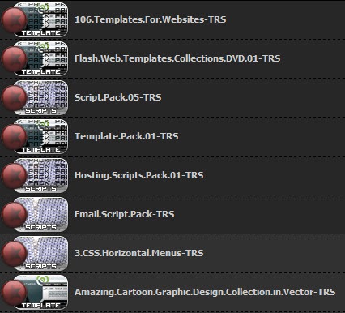Screen dimensions: 345x313
Task: Open Hosting.Scripts.Pack.01-TRS release link
Action: point(138,175)
